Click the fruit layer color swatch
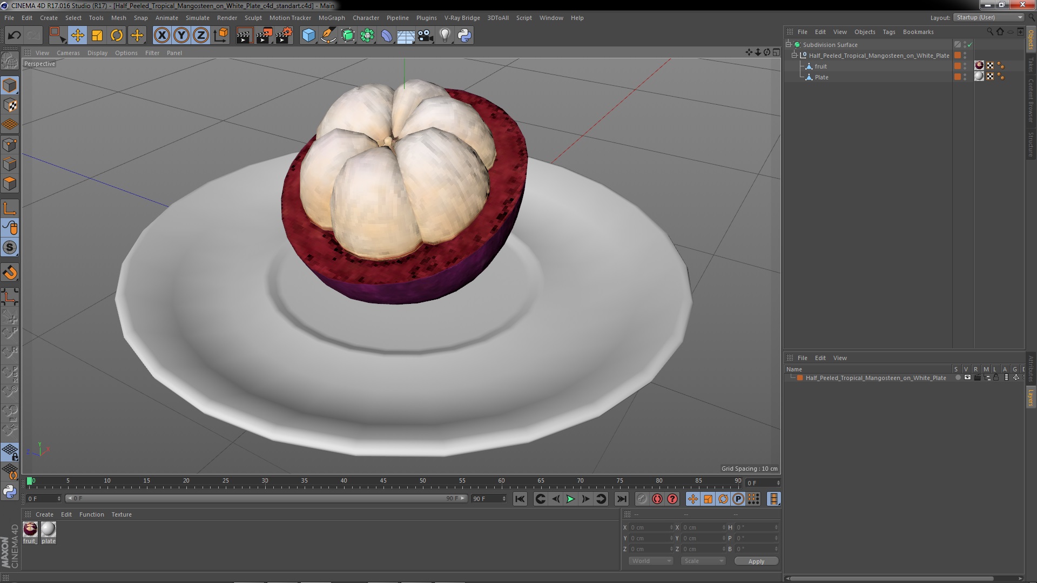 (958, 66)
